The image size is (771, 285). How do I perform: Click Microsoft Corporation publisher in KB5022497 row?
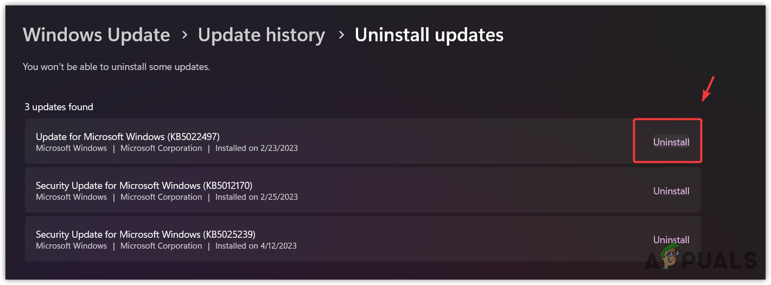point(161,148)
